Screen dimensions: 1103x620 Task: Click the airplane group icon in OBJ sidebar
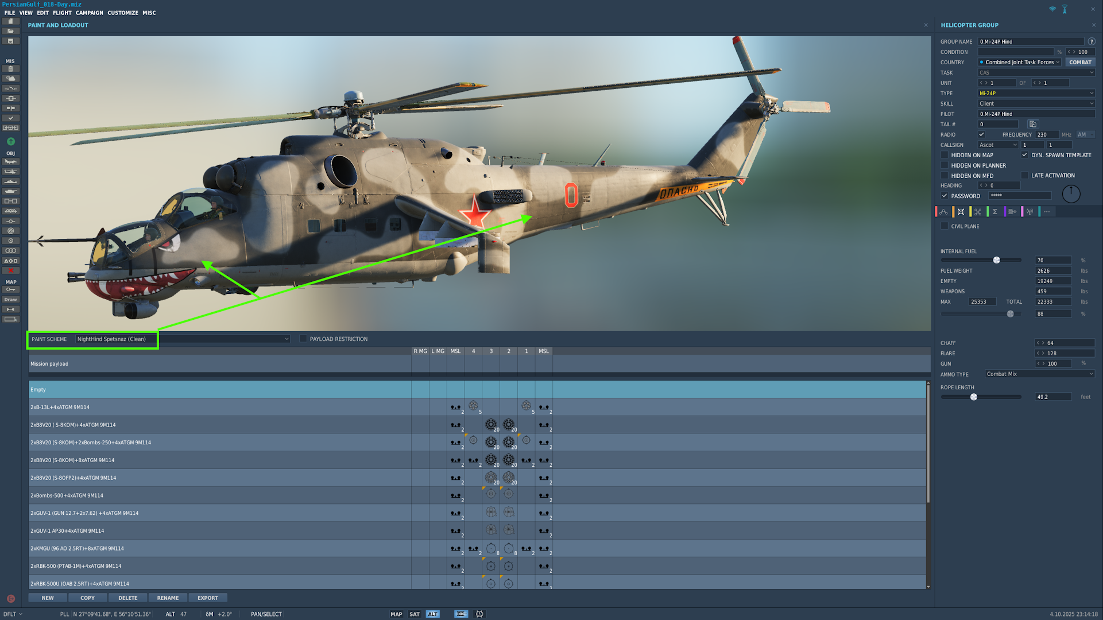point(10,162)
